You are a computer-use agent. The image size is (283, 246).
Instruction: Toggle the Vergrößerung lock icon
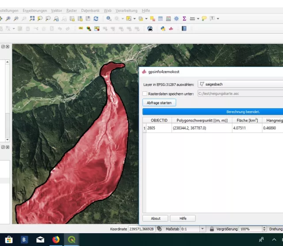pos(212,229)
